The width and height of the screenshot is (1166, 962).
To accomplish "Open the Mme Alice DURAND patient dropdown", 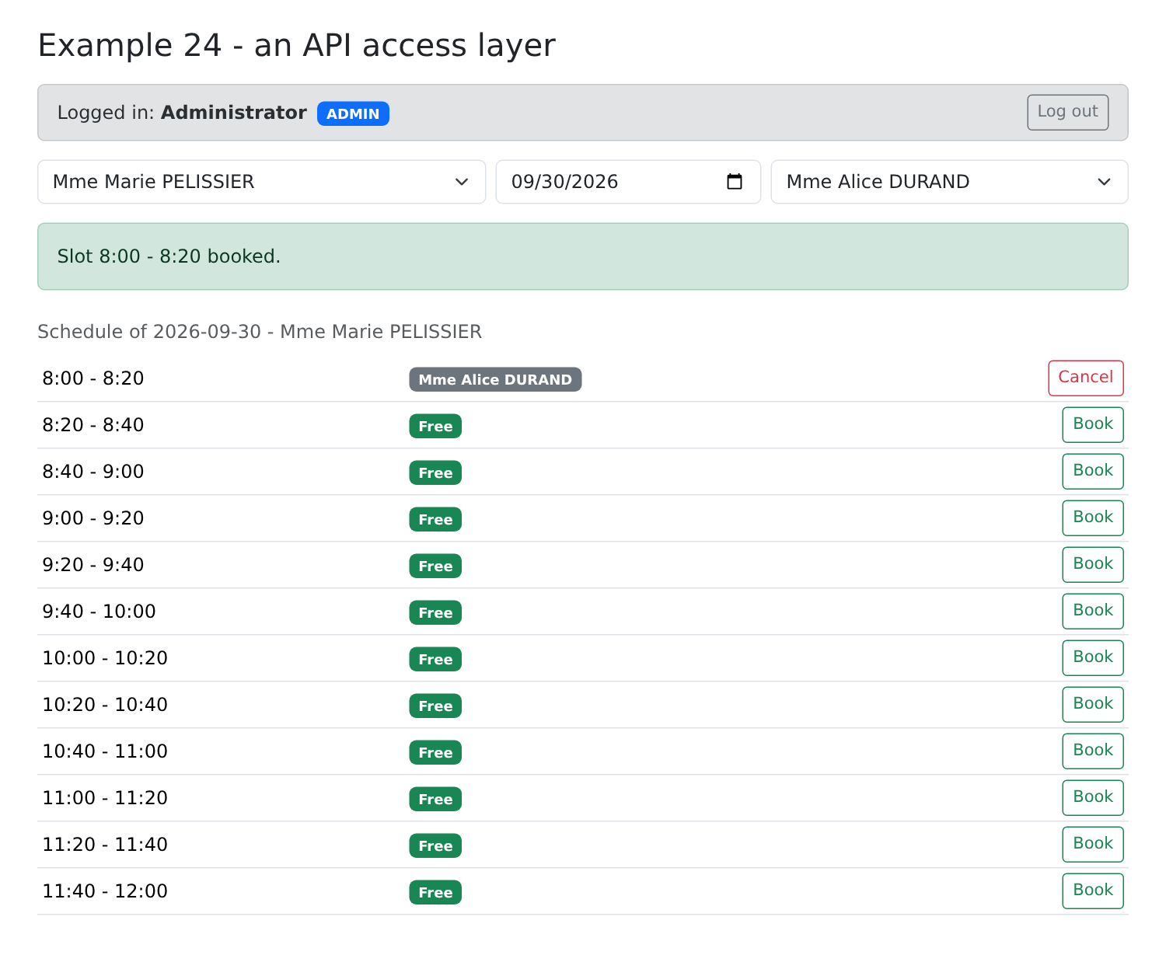I will pos(949,182).
